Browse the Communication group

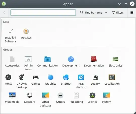click(x=47, y=62)
